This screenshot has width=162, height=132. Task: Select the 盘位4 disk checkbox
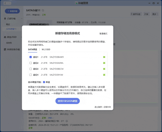[x=31, y=75]
